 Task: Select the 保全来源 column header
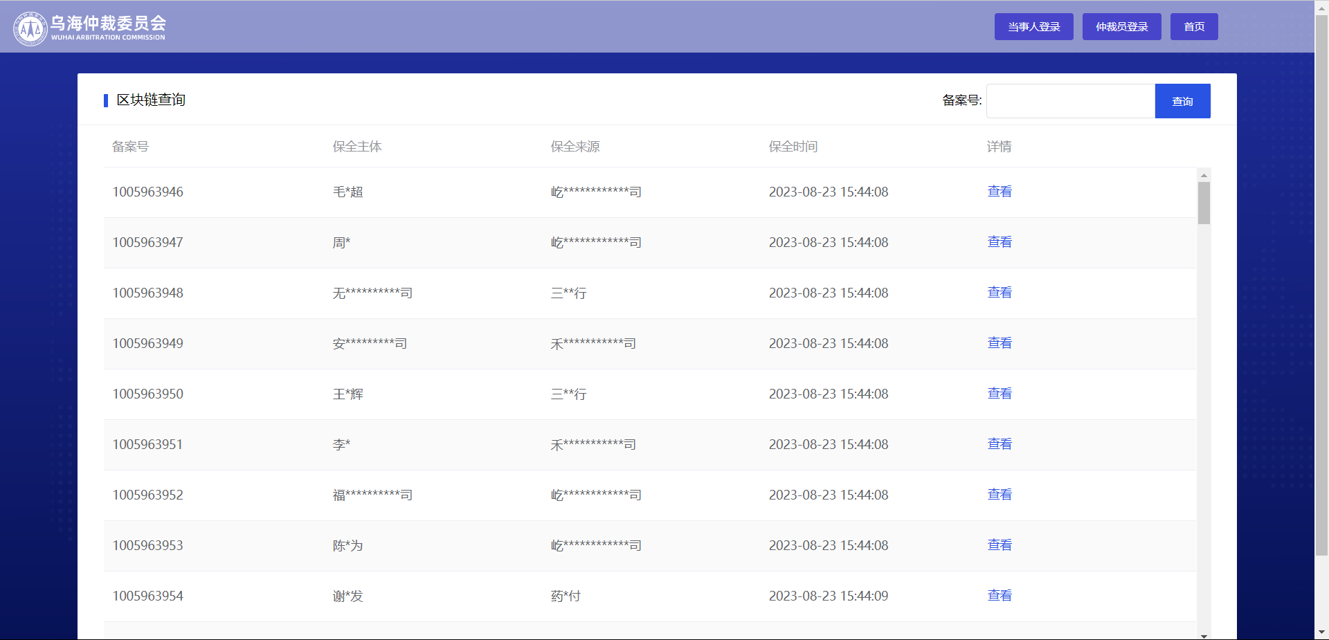pyautogui.click(x=575, y=147)
